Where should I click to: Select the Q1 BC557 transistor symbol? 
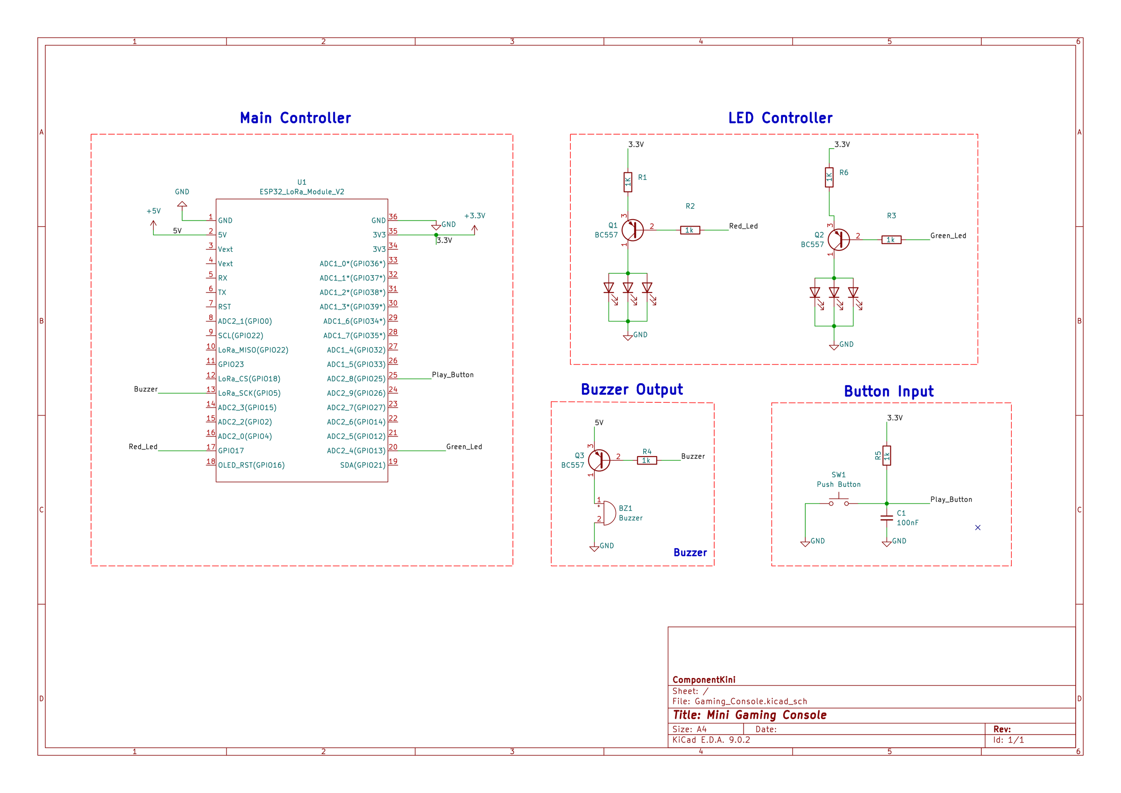point(632,229)
